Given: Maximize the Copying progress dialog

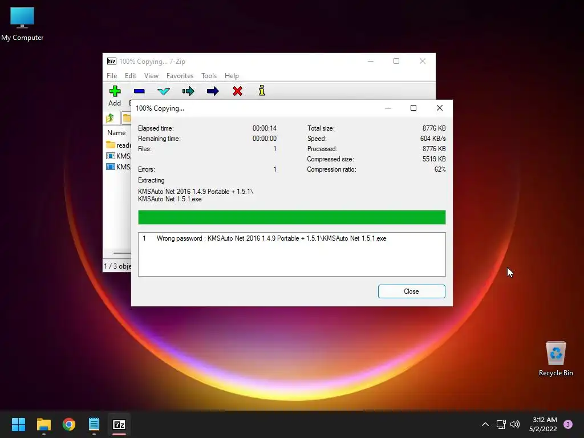Looking at the screenshot, I should tap(413, 108).
